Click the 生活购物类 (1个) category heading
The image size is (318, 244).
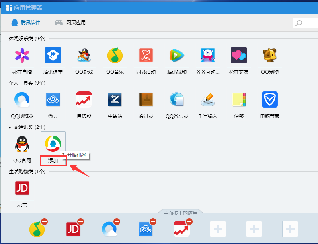point(27,172)
